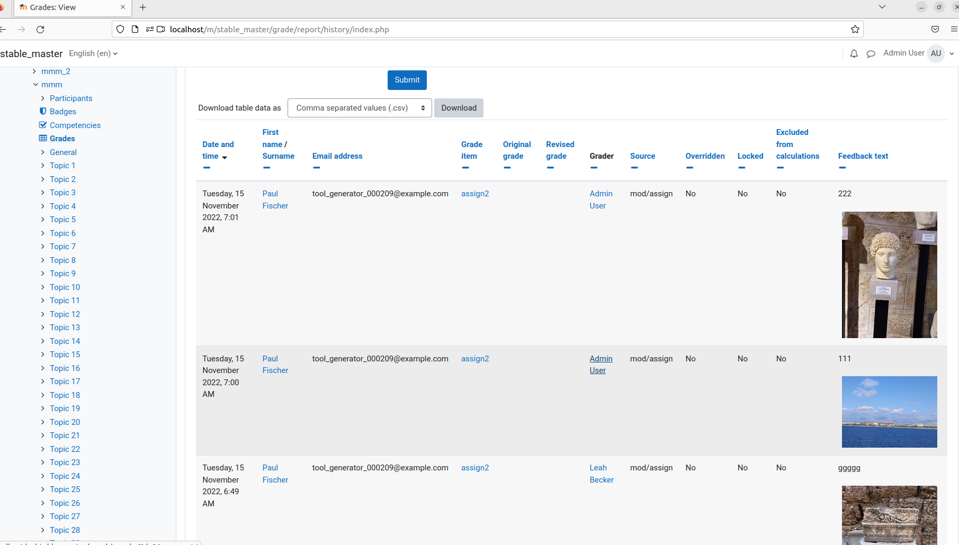Sort by Feedback text column
The height and width of the screenshot is (545, 959).
tap(863, 156)
